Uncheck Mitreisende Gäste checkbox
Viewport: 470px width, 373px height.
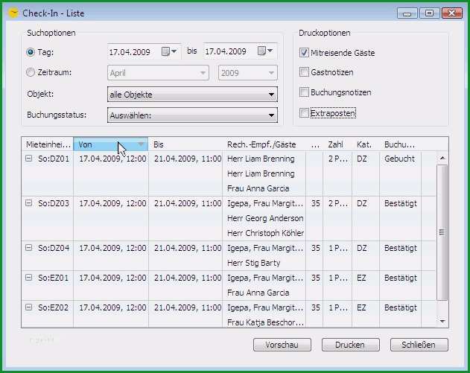tap(304, 53)
